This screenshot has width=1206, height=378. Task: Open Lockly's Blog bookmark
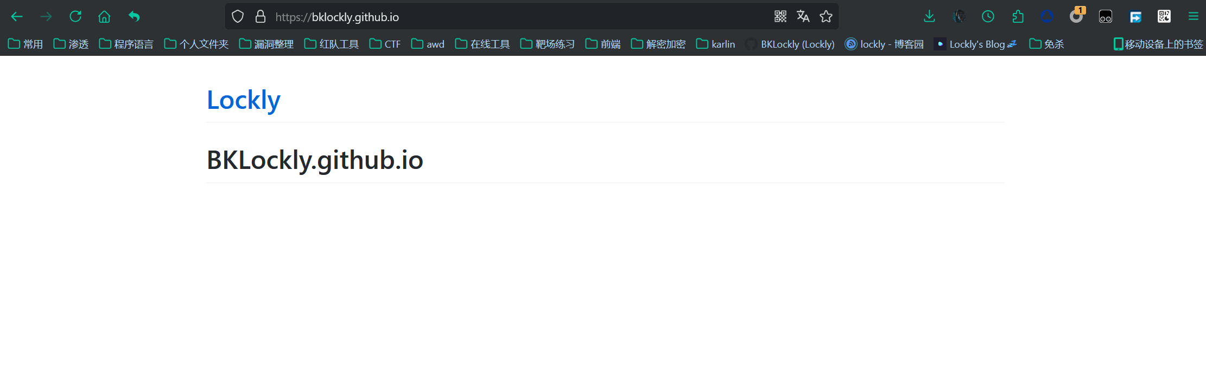click(975, 44)
